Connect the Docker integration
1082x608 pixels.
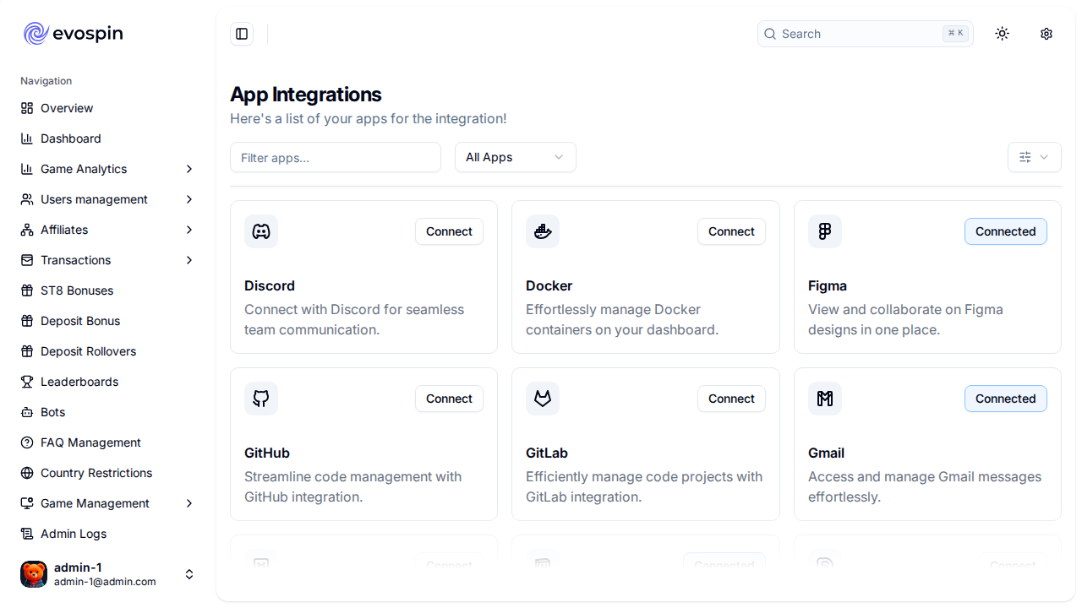coord(731,231)
